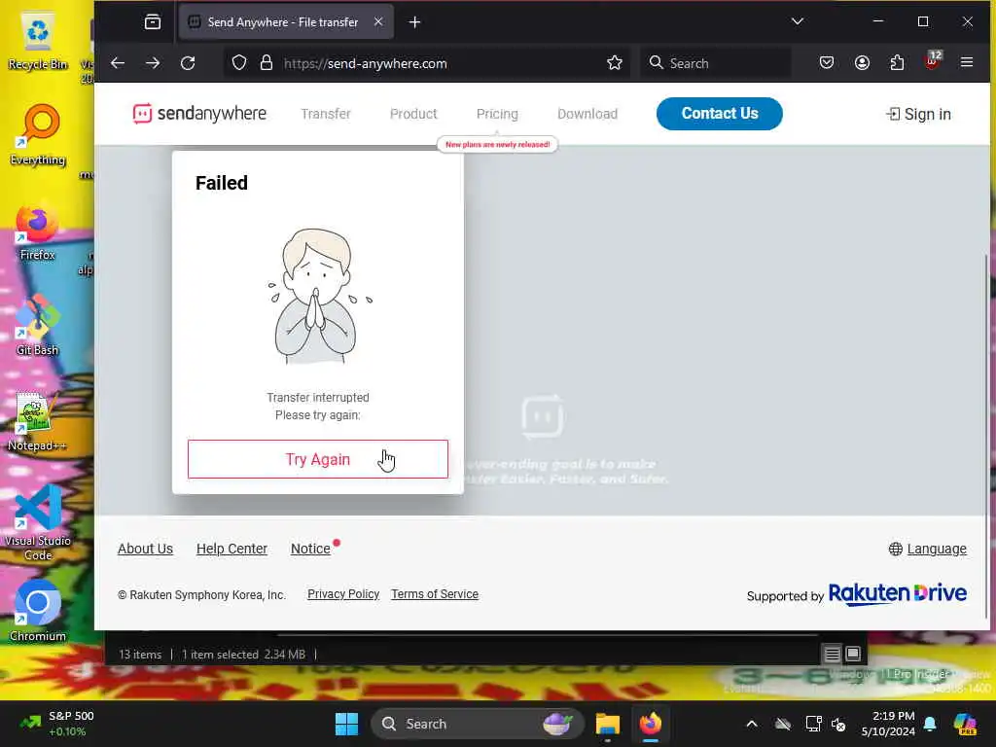The width and height of the screenshot is (996, 747).
Task: Open the notification bell icon
Action: point(930,724)
